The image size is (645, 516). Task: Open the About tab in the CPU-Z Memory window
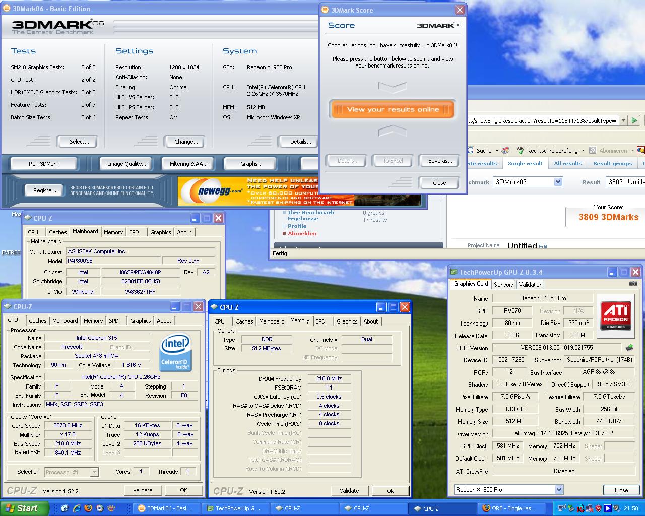point(370,321)
